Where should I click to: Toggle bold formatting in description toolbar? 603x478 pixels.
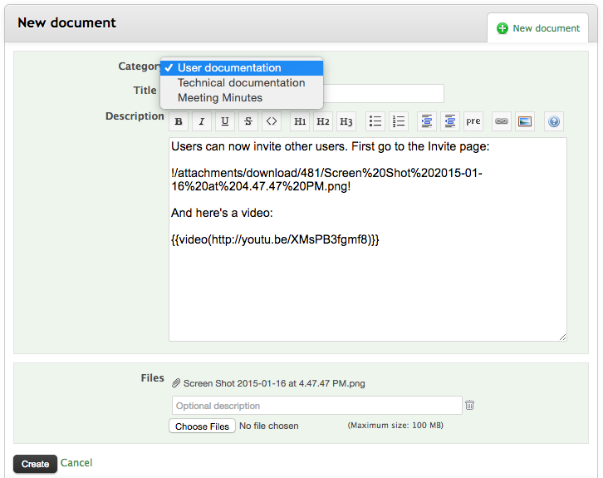point(179,121)
